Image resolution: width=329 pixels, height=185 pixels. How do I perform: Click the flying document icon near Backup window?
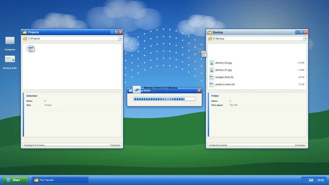[204, 54]
